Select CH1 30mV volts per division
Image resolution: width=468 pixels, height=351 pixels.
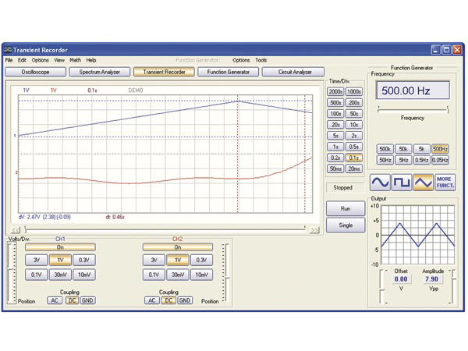tap(60, 275)
